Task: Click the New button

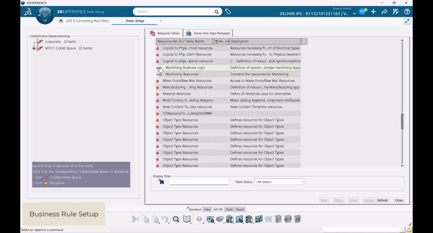Action: 324,200
